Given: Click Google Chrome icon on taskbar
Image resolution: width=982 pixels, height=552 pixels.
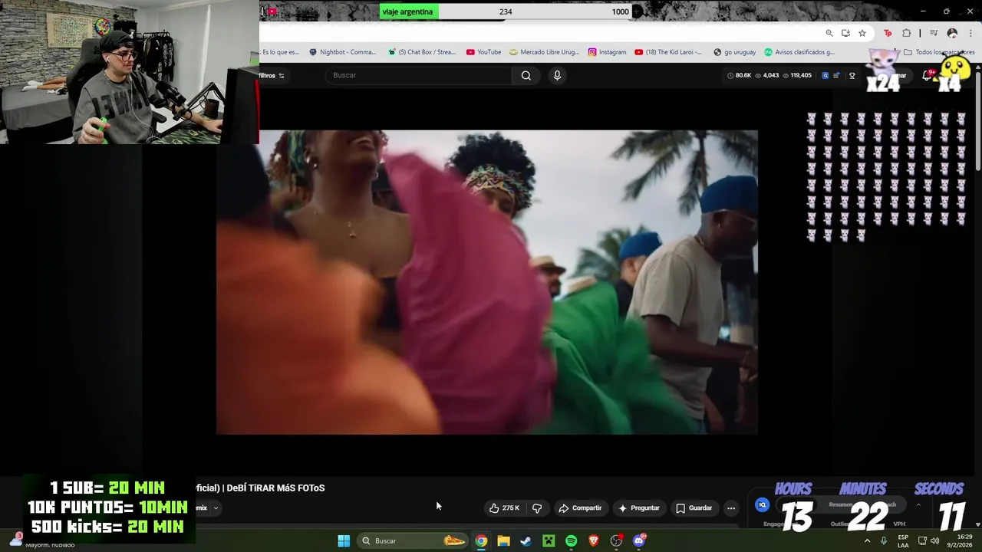Looking at the screenshot, I should tap(481, 540).
